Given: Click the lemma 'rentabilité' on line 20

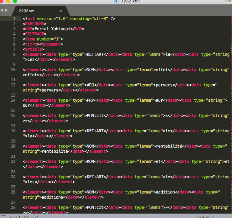Looking at the screenshot, I should (x=169, y=146).
